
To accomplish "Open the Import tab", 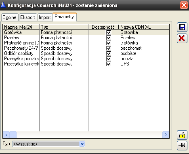I will (x=45, y=17).
